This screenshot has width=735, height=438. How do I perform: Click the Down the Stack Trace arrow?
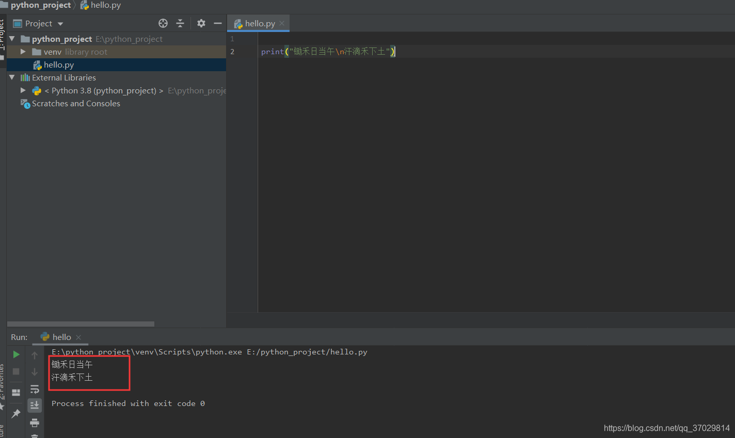coord(35,372)
